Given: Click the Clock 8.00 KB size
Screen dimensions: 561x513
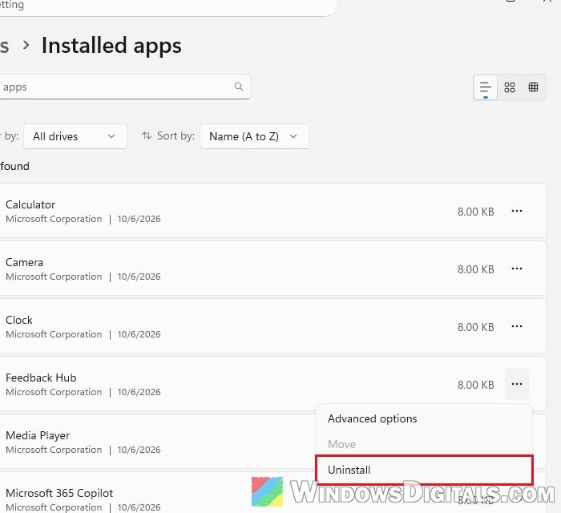Looking at the screenshot, I should (475, 327).
